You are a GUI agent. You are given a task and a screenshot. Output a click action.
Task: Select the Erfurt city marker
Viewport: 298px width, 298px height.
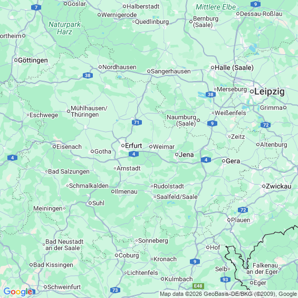coord(123,146)
